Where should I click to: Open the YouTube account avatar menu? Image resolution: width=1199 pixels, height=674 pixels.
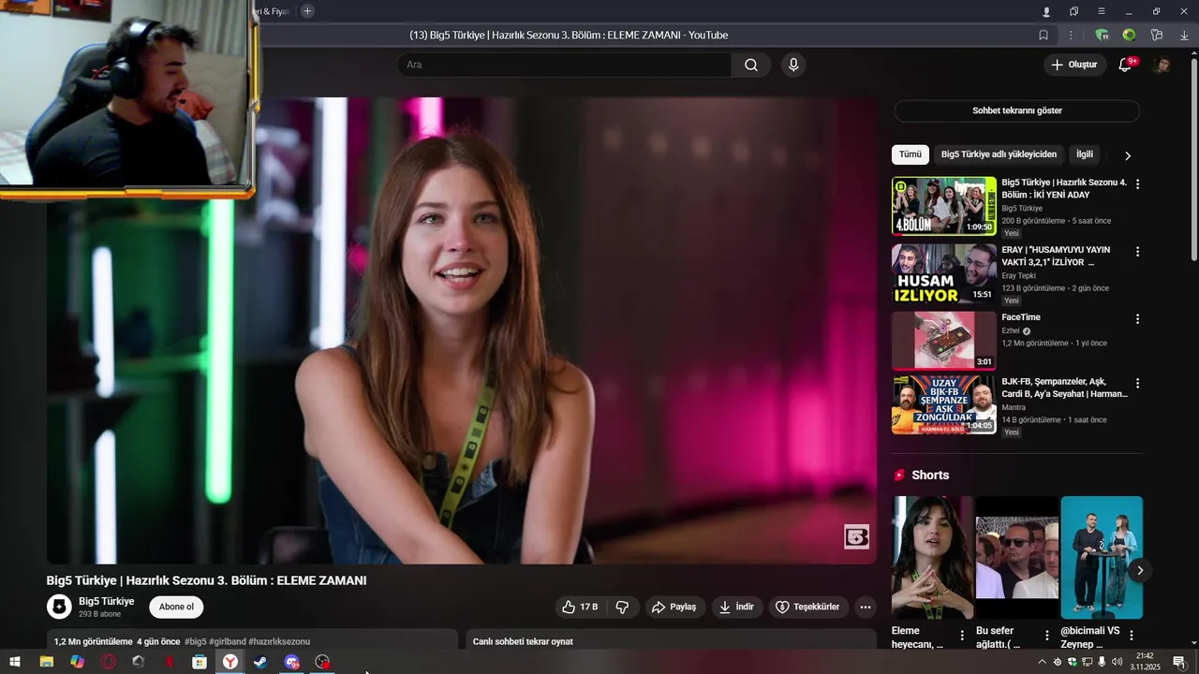(x=1162, y=65)
